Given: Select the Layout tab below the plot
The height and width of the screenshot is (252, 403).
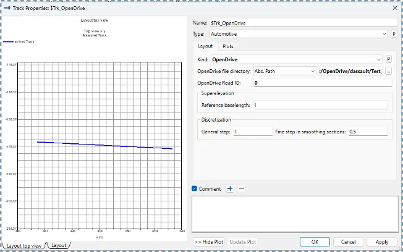Looking at the screenshot, I should pyautogui.click(x=59, y=245).
